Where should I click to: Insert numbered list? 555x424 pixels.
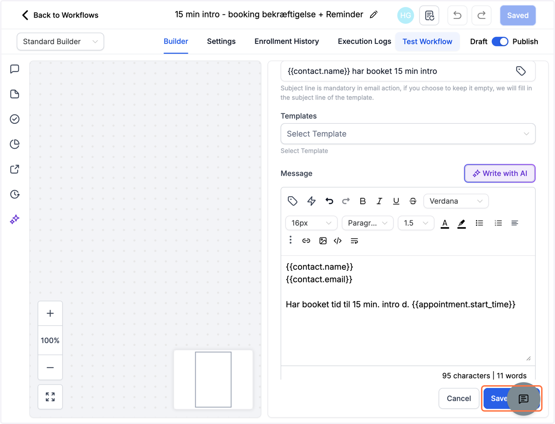click(x=498, y=223)
